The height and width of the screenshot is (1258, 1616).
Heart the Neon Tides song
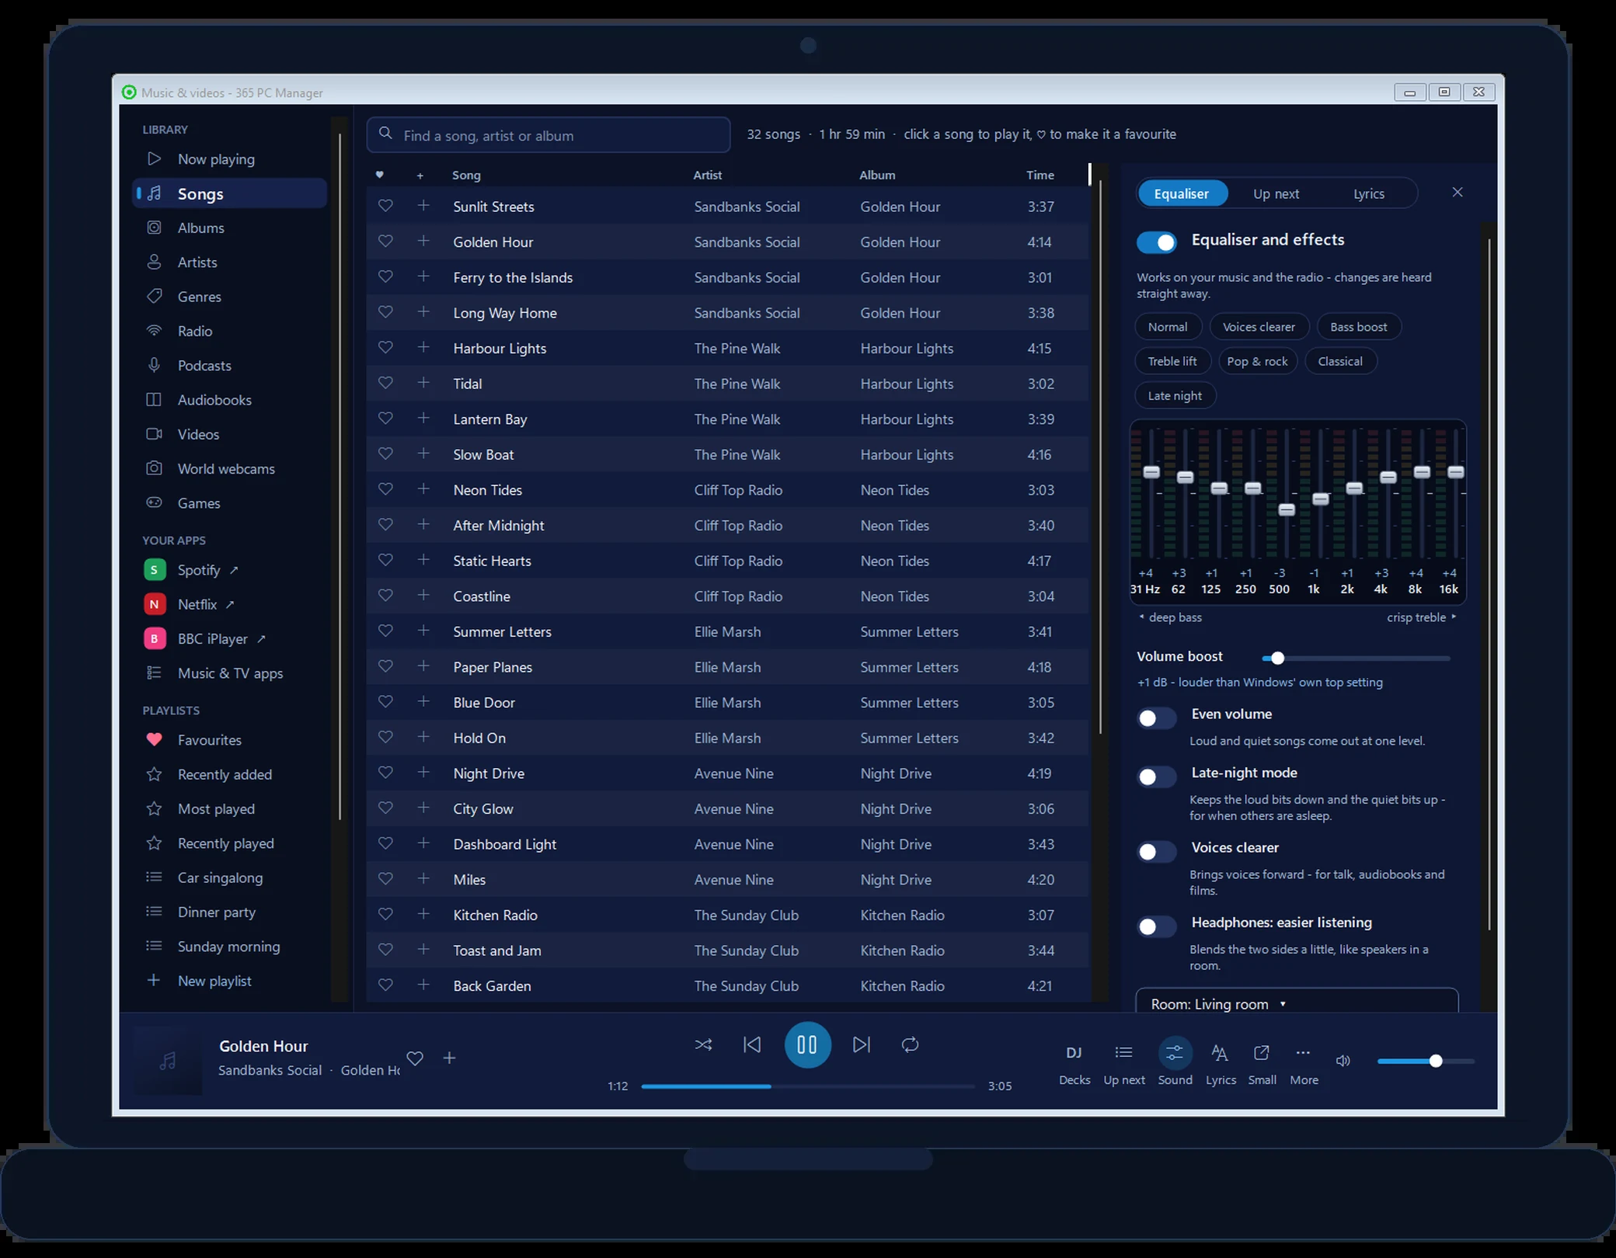[385, 489]
